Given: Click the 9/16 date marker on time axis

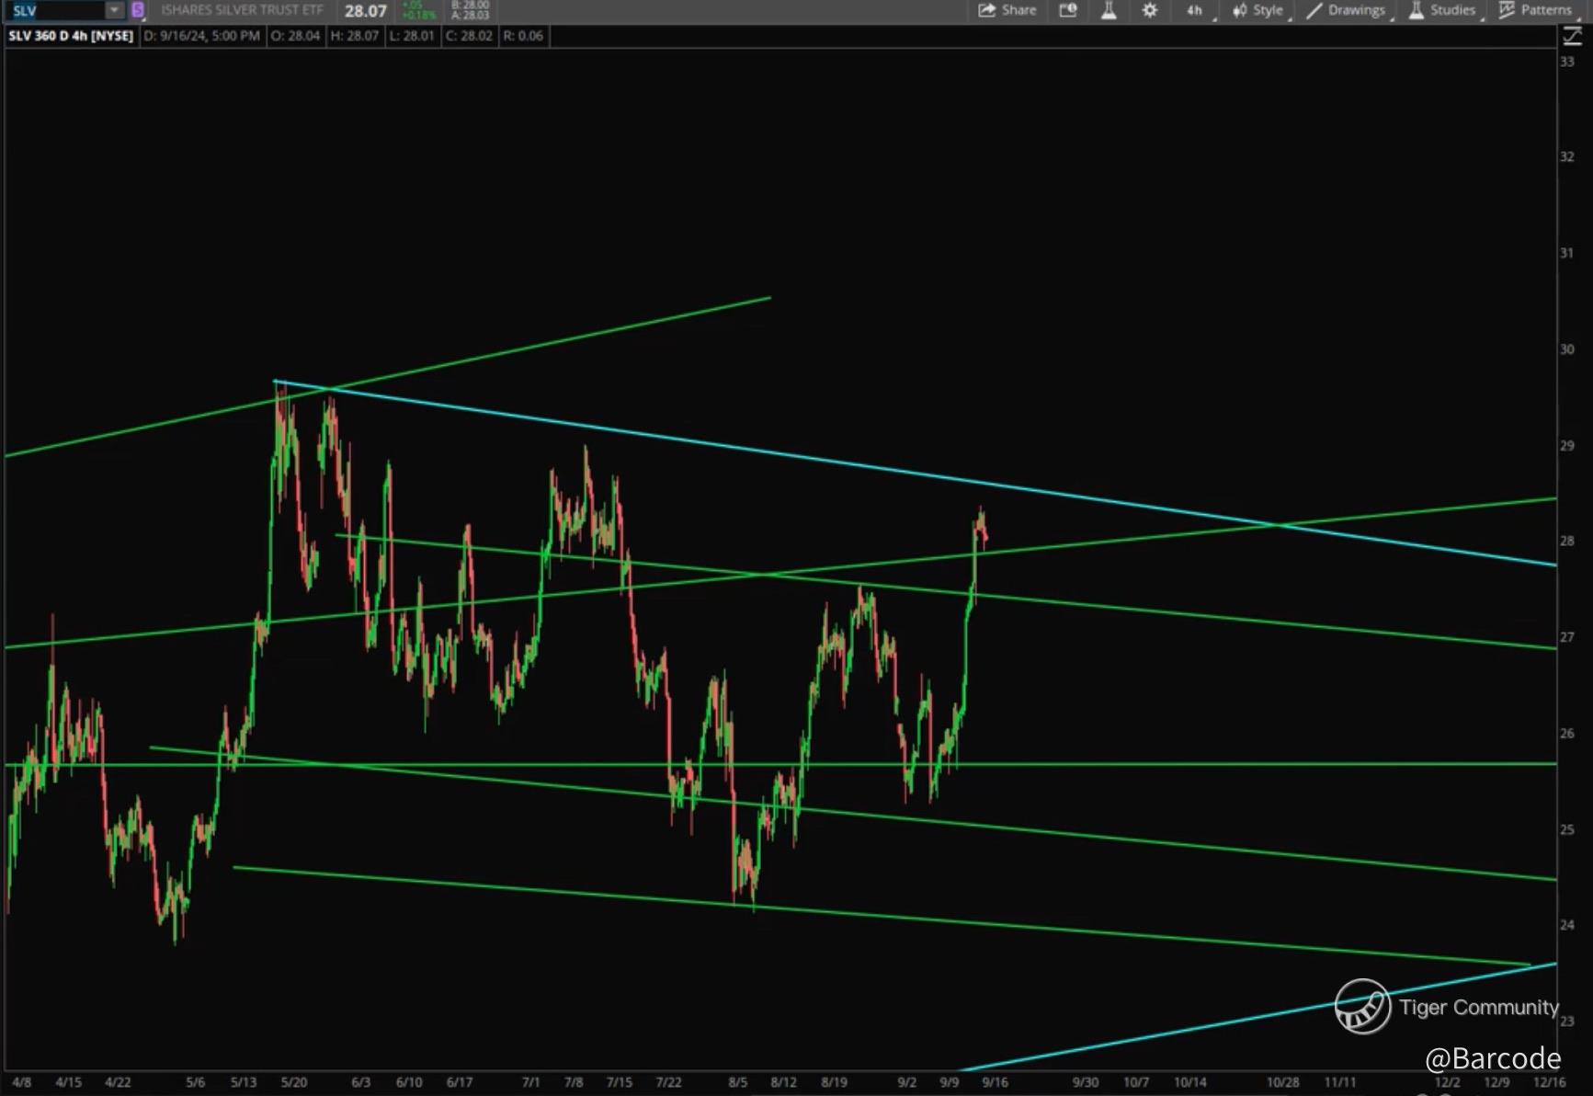Looking at the screenshot, I should [994, 1082].
